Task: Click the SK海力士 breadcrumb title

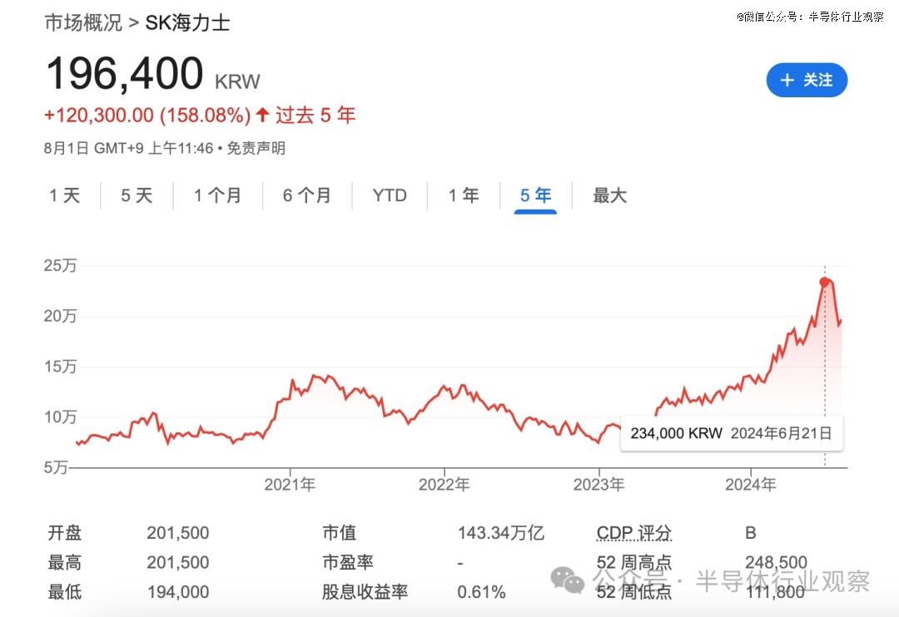Action: coord(187,23)
